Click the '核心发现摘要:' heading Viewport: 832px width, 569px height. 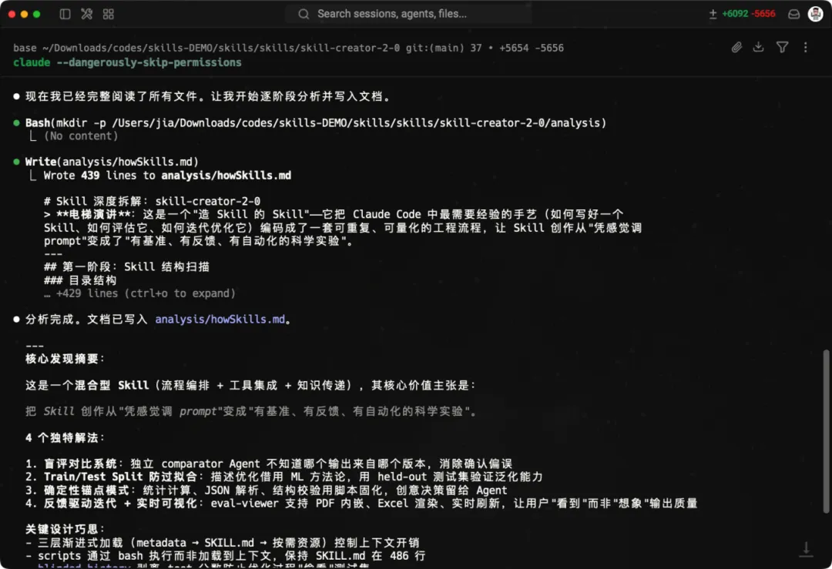(65, 359)
